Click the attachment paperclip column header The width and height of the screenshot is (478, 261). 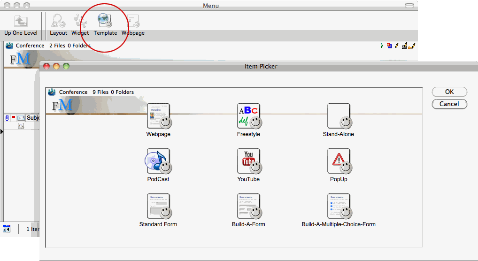(7, 118)
